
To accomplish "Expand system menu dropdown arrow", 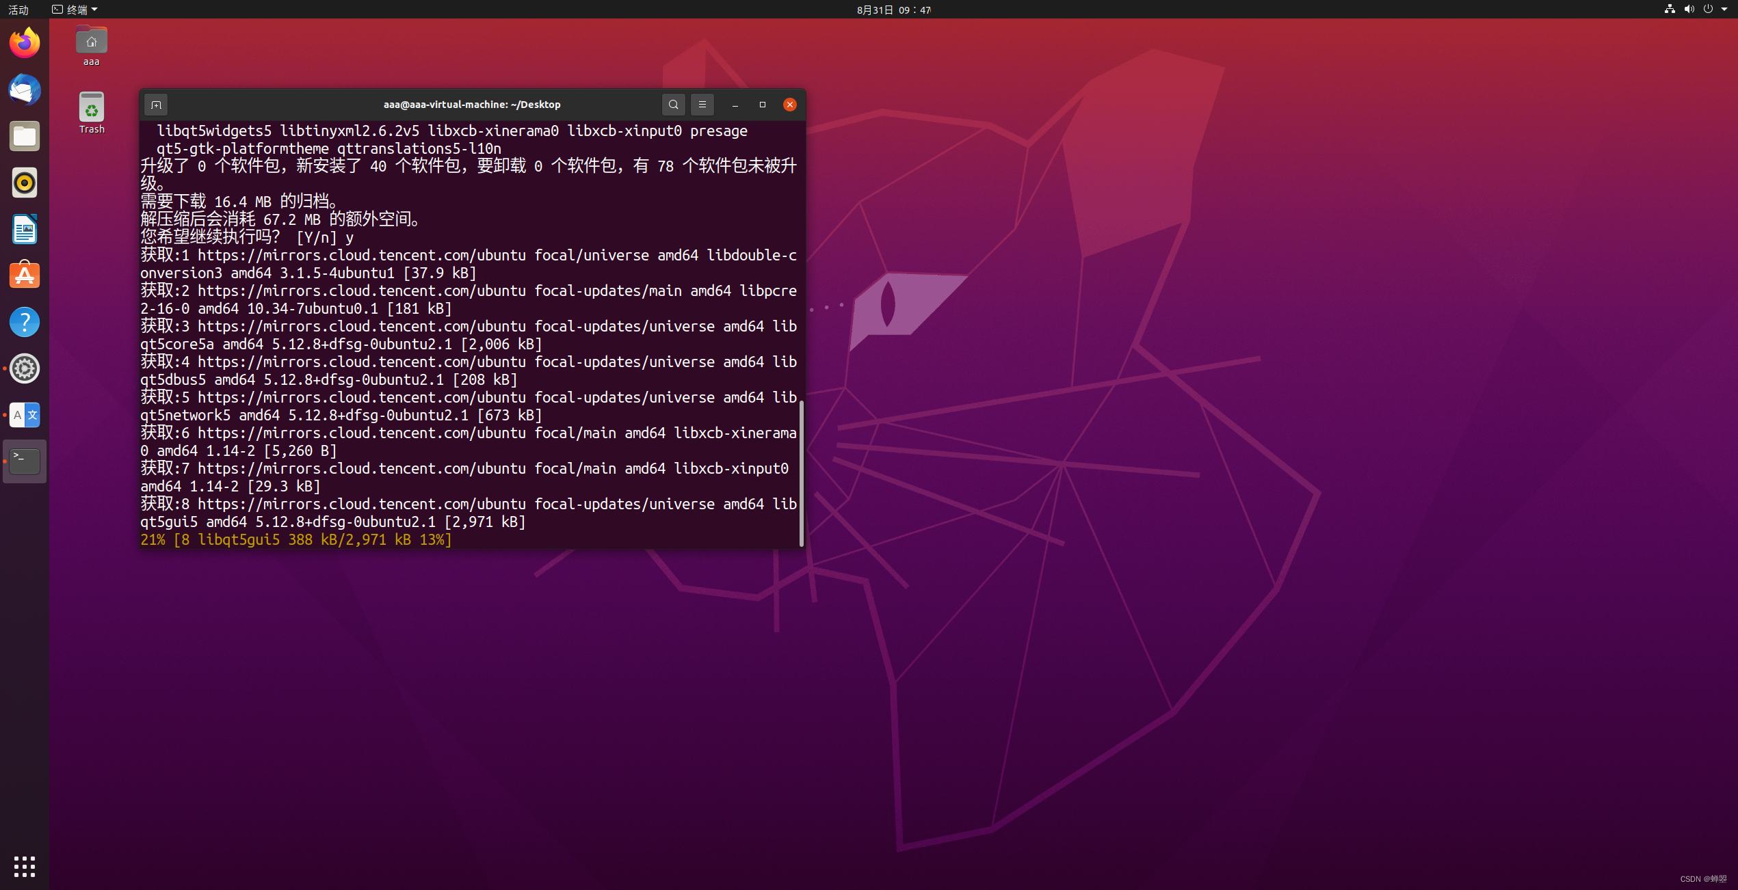I will [1724, 10].
